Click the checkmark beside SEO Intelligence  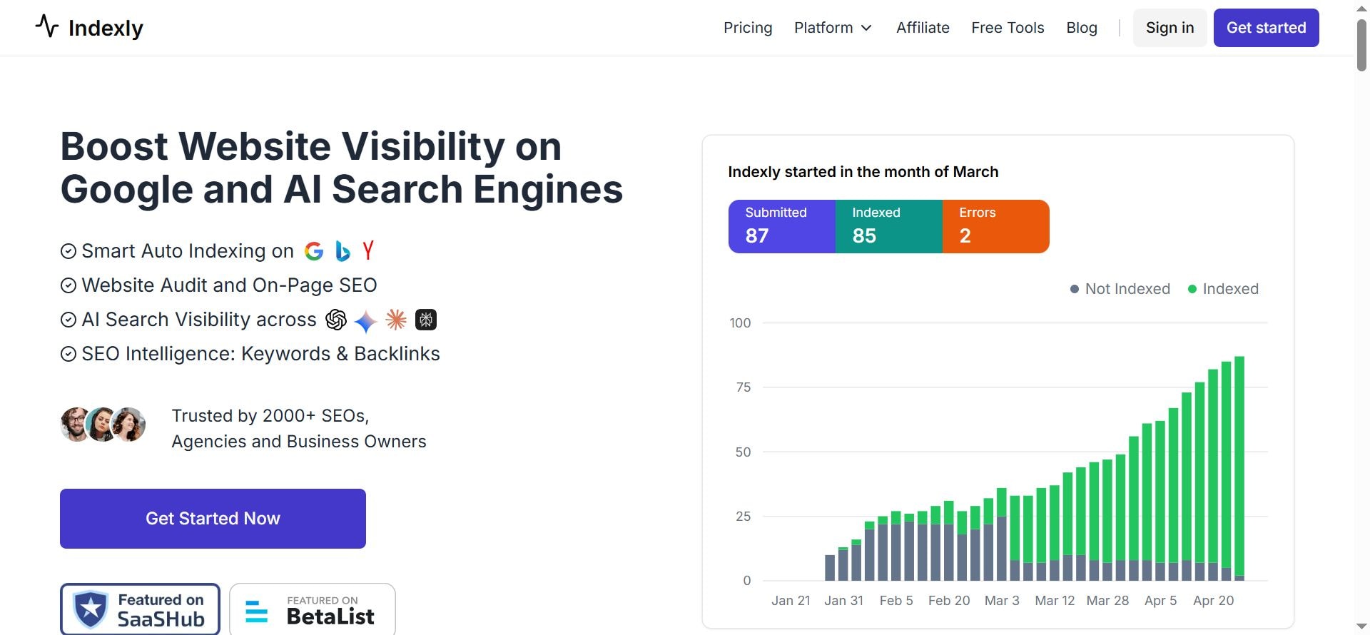pyautogui.click(x=68, y=353)
